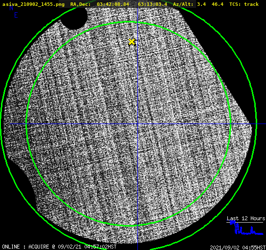266x250 pixels.
Task: Select the asiva_210902_1455.png filename text
Action: [33, 4]
